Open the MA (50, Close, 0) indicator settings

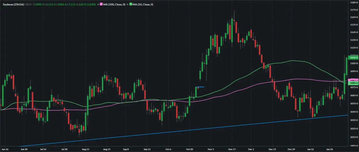[143, 4]
